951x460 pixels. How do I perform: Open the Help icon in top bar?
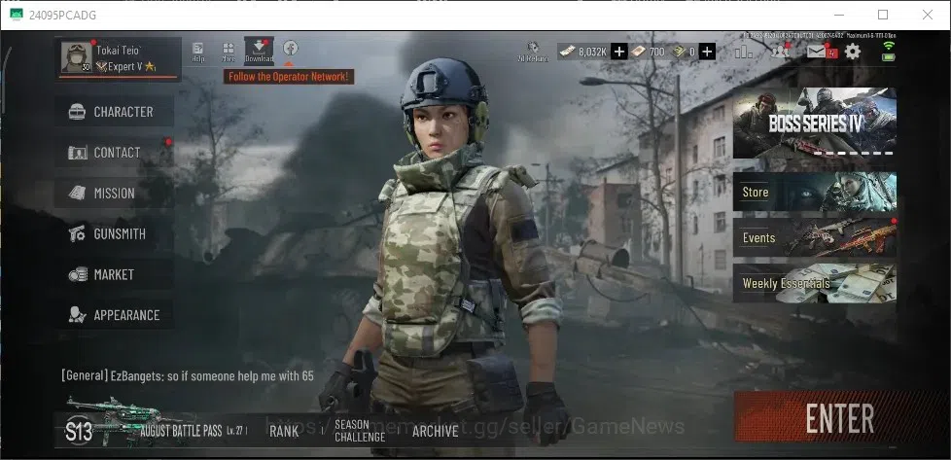tap(197, 53)
